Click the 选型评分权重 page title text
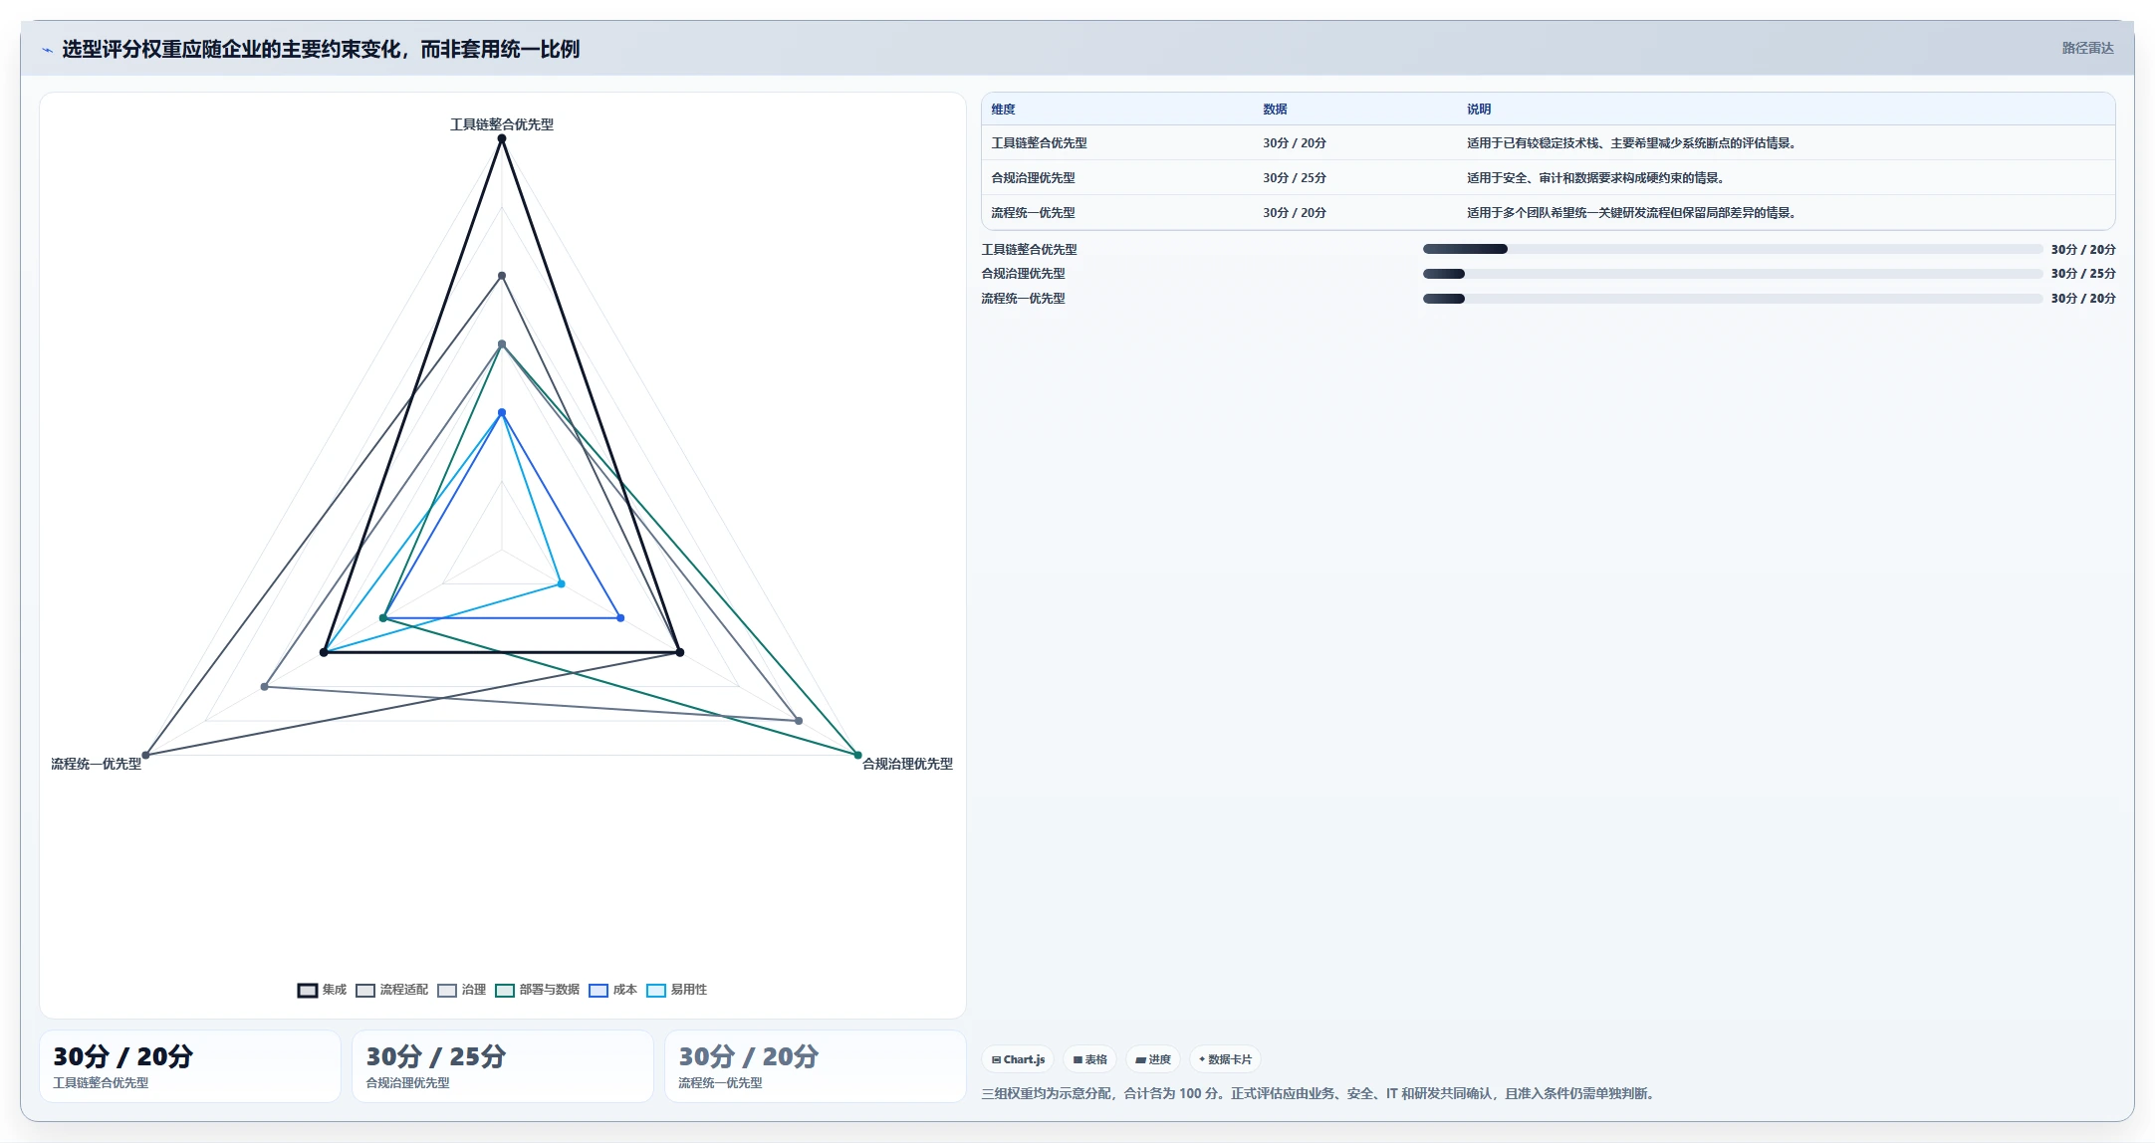Screen dimensions: 2155x1143 [x=321, y=49]
